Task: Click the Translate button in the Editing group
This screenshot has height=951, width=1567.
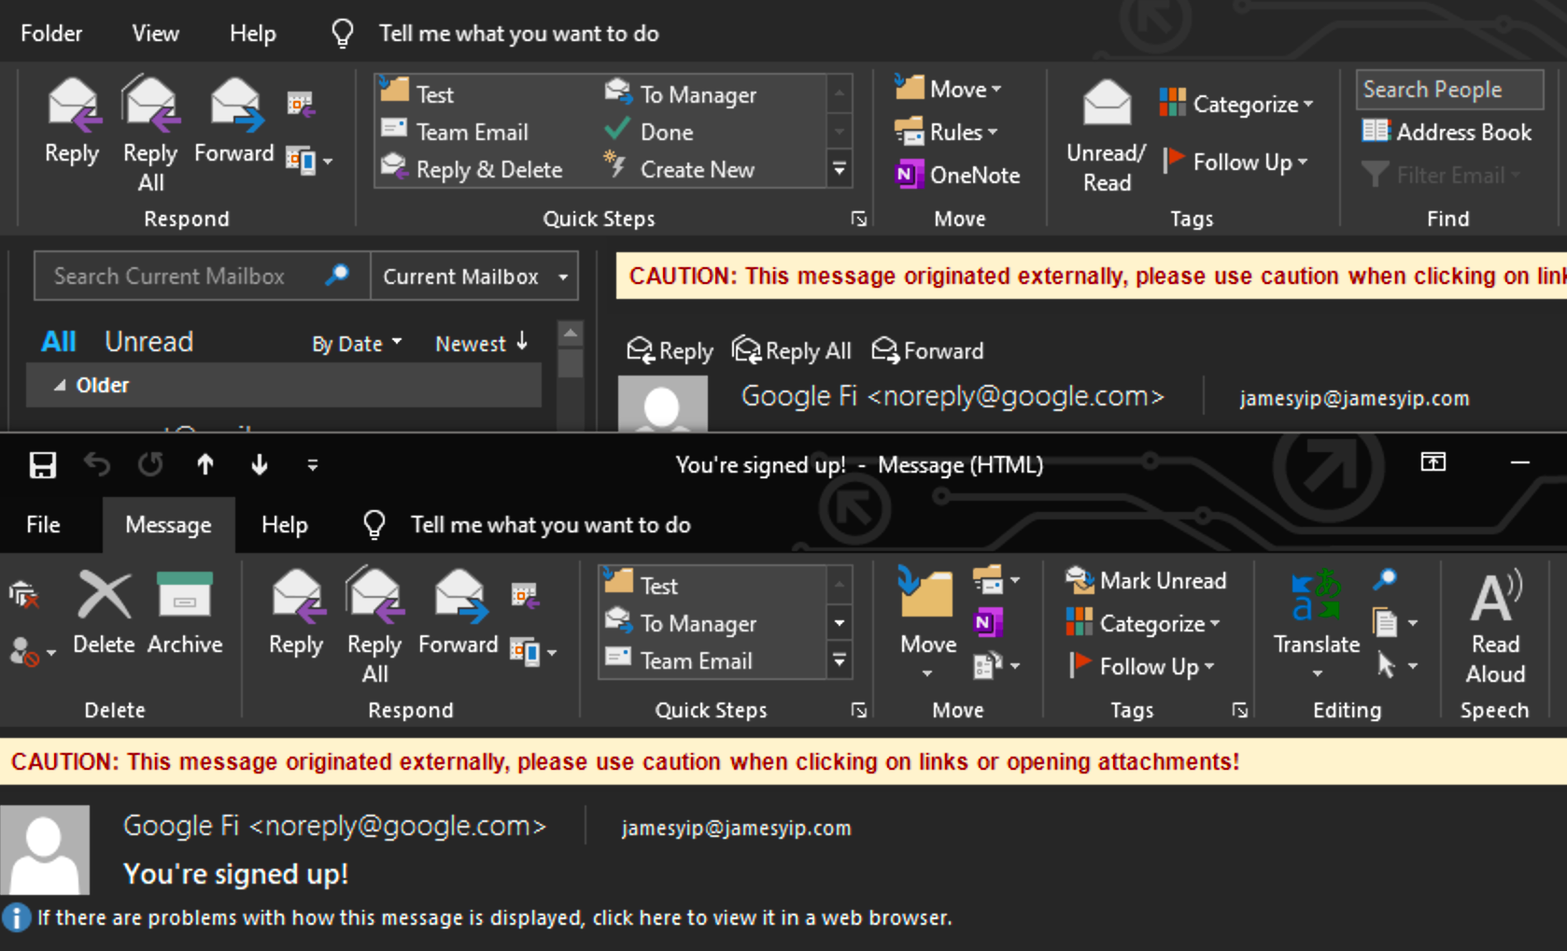Action: click(x=1317, y=624)
